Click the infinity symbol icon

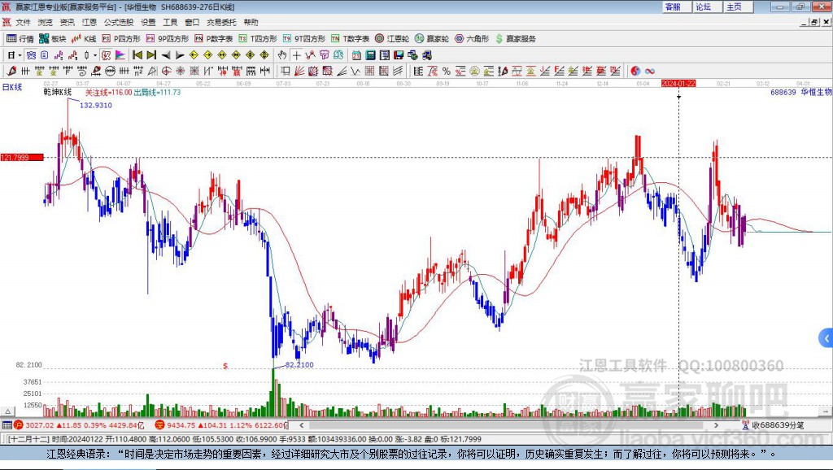(x=650, y=71)
